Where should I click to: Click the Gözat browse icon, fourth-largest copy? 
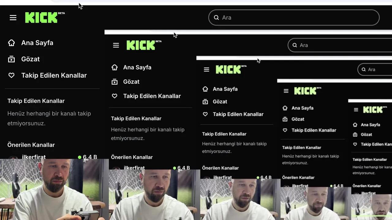click(285, 119)
